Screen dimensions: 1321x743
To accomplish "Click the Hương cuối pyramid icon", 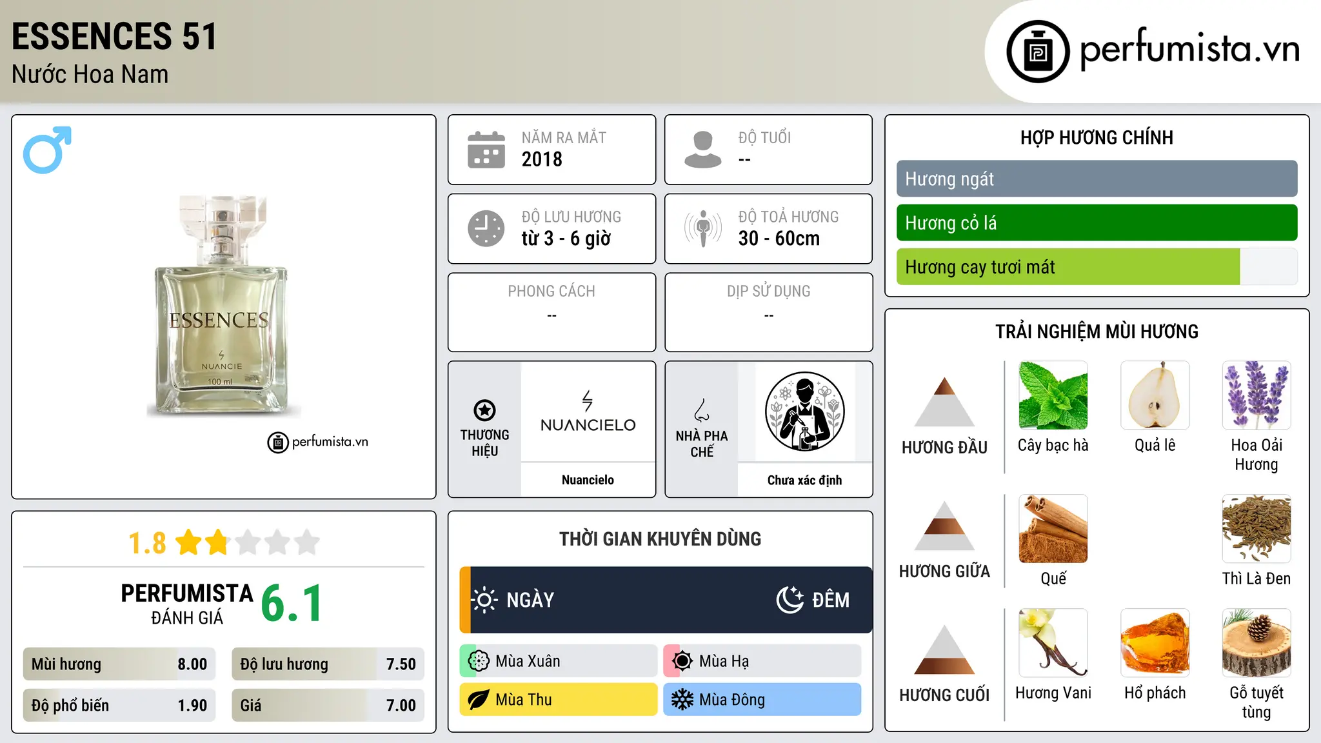I will click(x=944, y=649).
